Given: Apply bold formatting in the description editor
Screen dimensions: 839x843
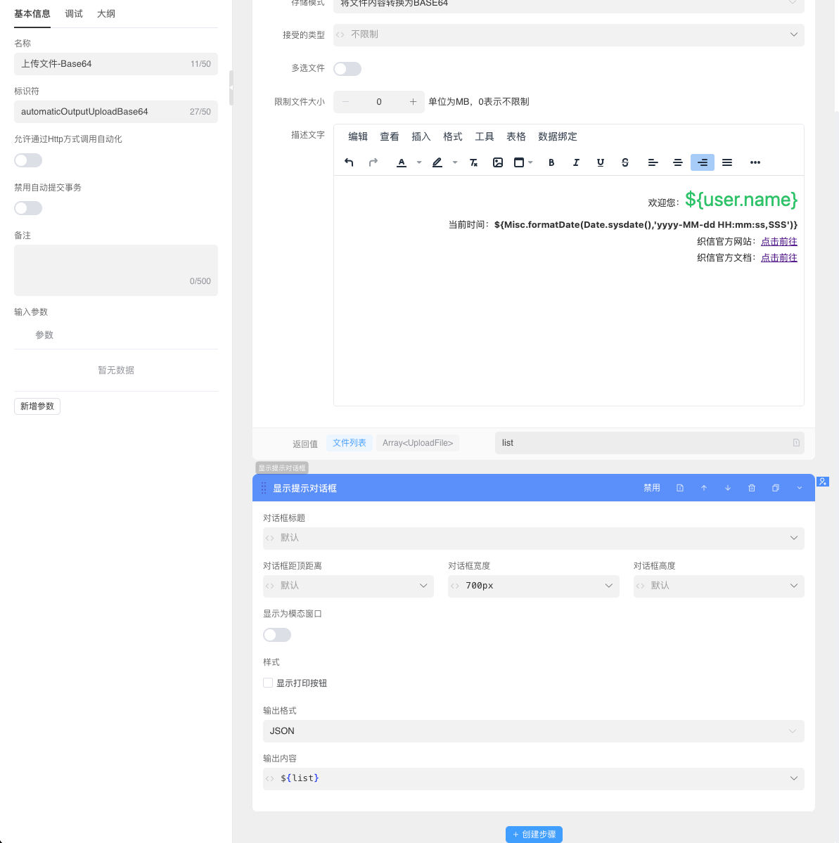Looking at the screenshot, I should pyautogui.click(x=551, y=162).
